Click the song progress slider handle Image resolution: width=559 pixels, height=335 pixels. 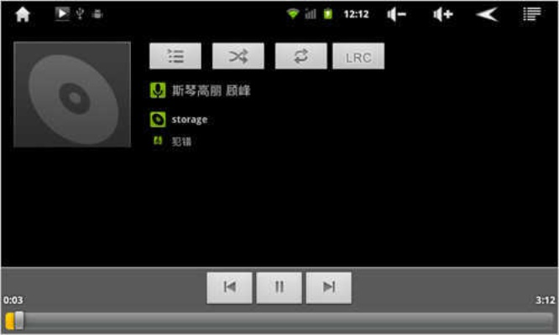[x=19, y=321]
